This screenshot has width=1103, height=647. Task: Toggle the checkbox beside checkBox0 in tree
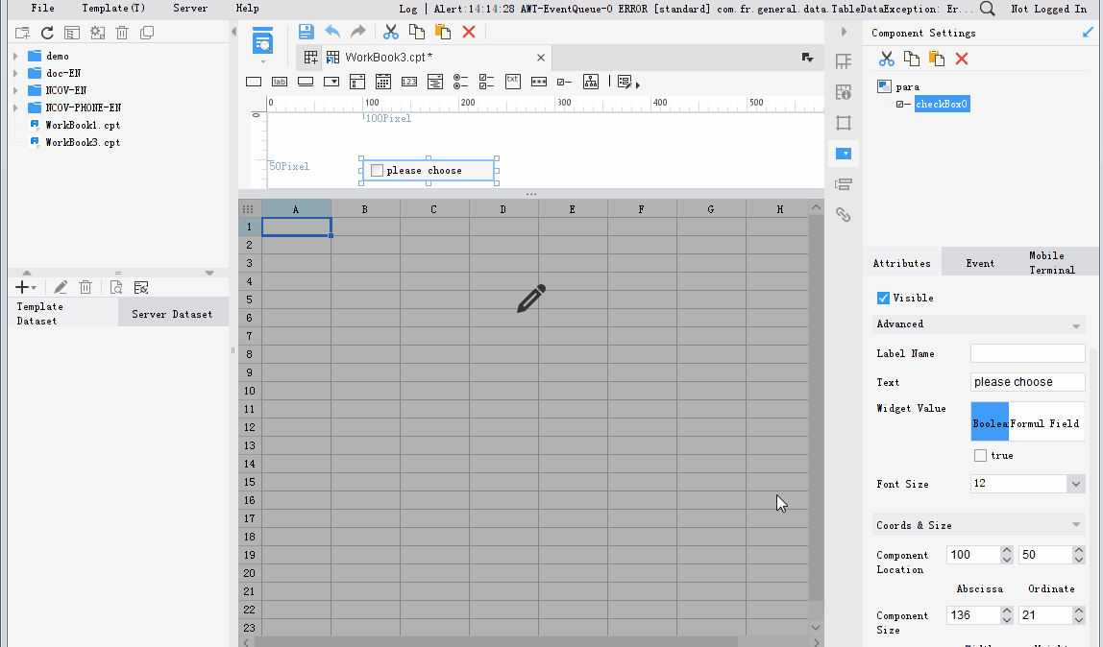tap(899, 104)
